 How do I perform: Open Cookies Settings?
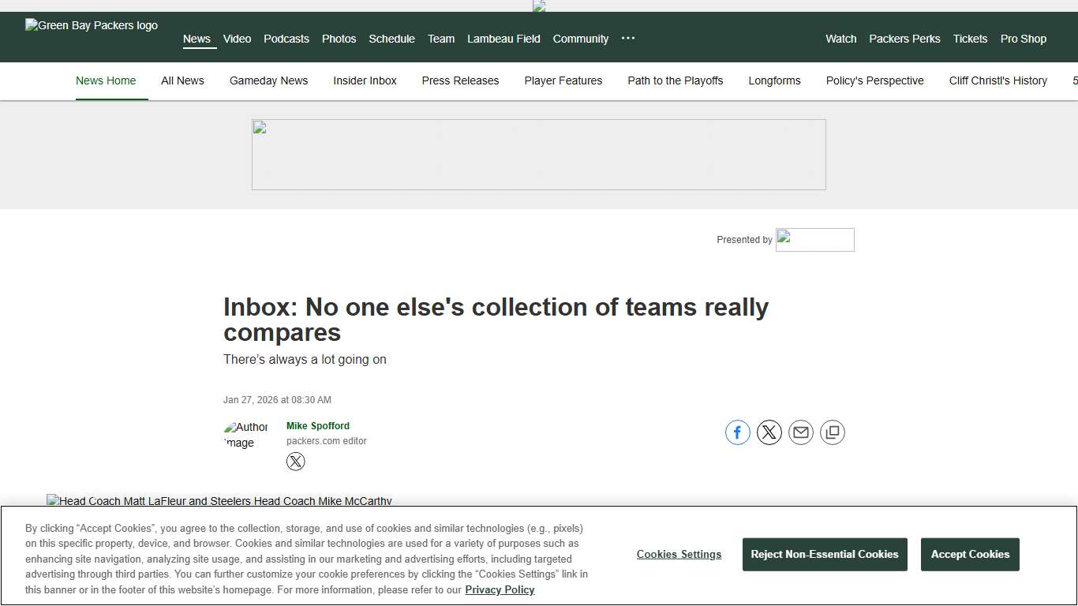point(679,554)
